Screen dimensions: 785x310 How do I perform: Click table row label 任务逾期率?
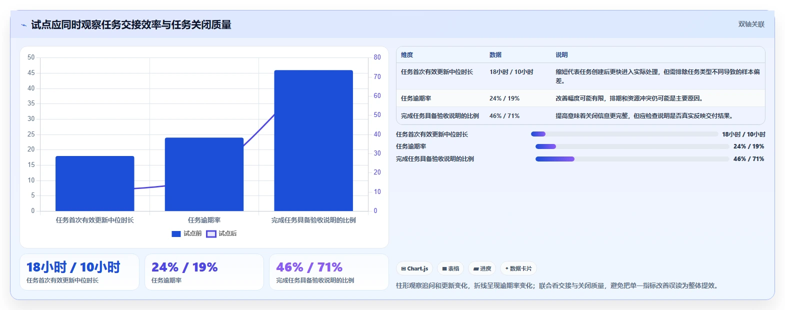pyautogui.click(x=416, y=98)
